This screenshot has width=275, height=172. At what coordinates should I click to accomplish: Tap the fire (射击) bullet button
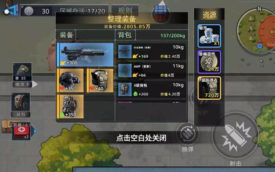click(235, 136)
